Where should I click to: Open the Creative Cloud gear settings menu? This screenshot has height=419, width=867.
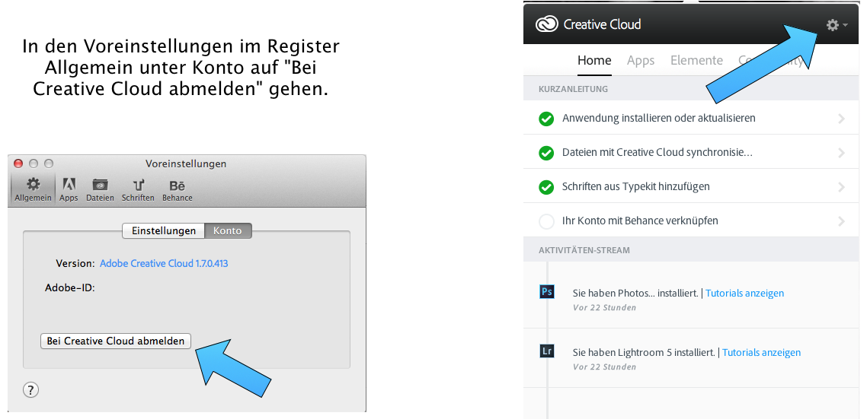[x=836, y=25]
